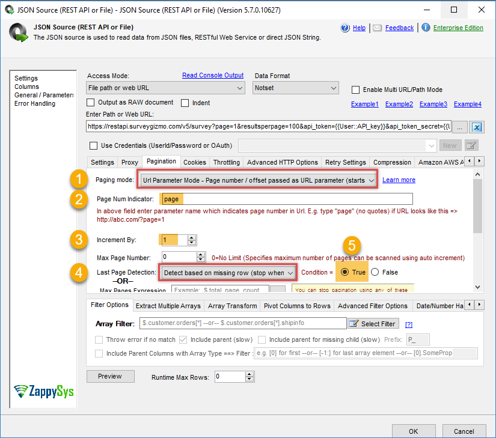Click the Select Filter button
The image size is (496, 438).
point(373,324)
